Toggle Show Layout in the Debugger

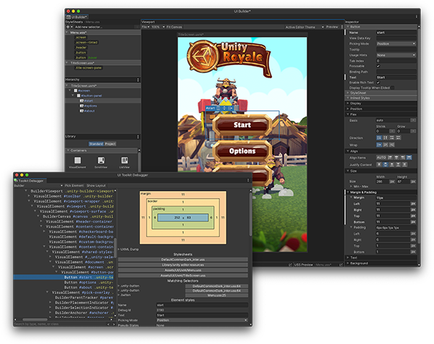tap(96, 186)
